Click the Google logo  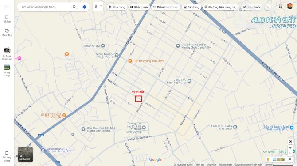pyautogui.click(x=155, y=160)
